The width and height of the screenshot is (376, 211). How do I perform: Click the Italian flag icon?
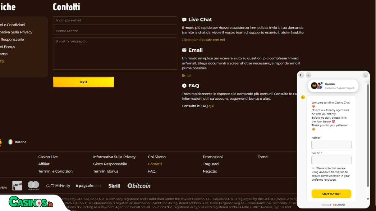tap(11, 142)
